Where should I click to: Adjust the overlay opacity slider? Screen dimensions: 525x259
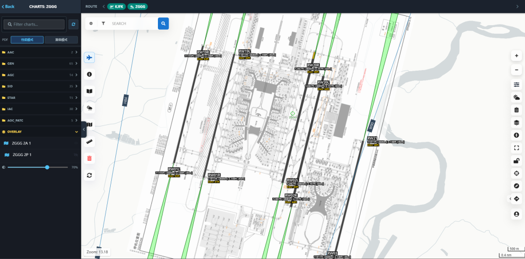point(37,167)
